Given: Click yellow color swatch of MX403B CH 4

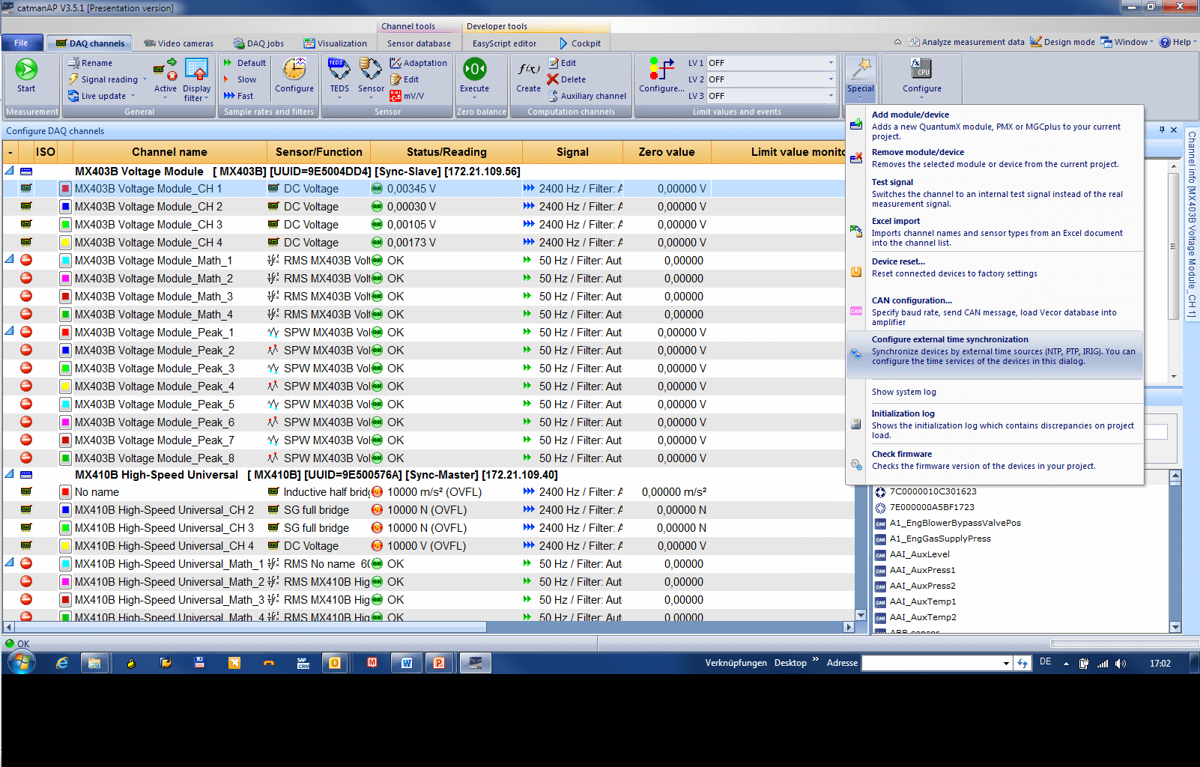Looking at the screenshot, I should point(66,243).
